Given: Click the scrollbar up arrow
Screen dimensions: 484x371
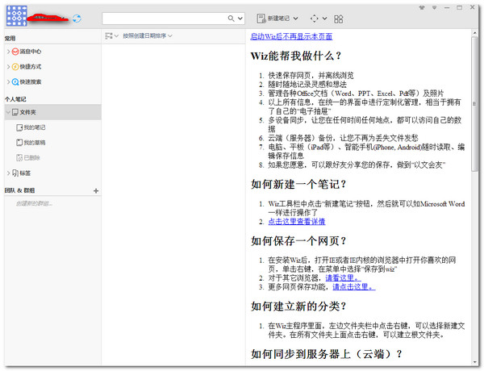Looking at the screenshot, I should 474,33.
